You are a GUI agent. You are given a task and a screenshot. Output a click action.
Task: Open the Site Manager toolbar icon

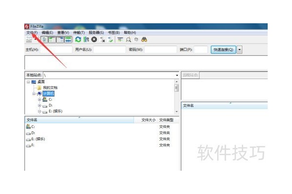coord(29,39)
